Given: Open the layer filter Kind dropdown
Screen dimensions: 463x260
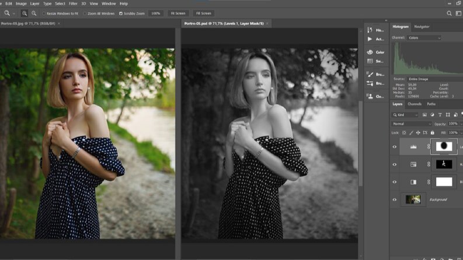Looking at the screenshot, I should [x=405, y=115].
